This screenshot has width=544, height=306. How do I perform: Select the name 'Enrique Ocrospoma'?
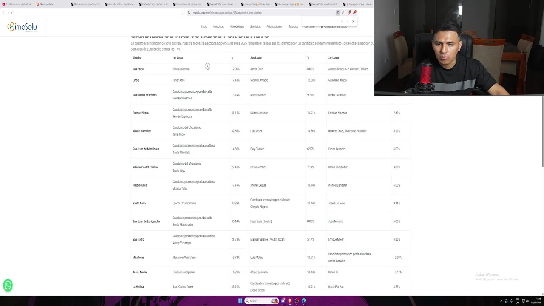pos(183,272)
